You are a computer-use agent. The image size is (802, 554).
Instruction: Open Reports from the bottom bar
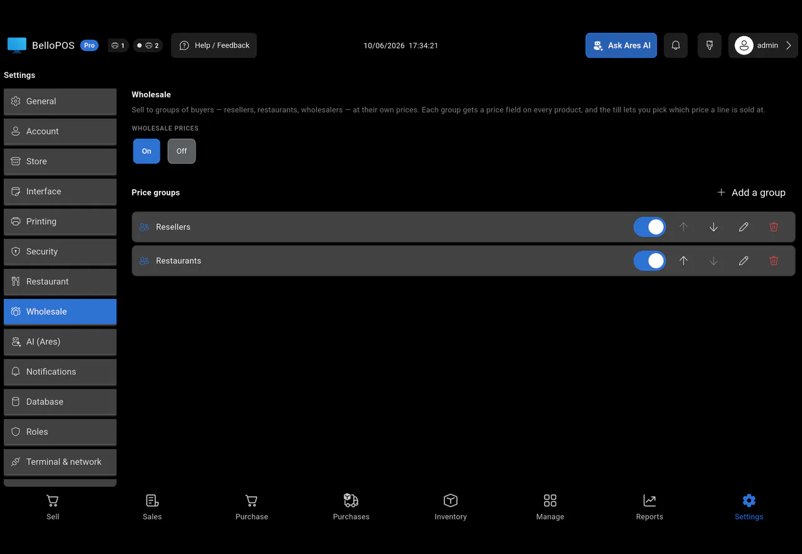(x=649, y=508)
